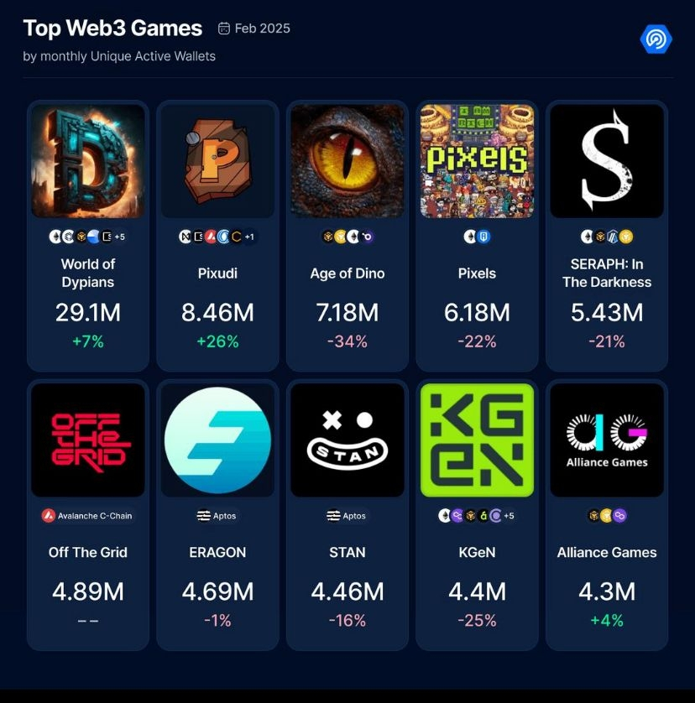Click the DappRadar logo in the header
This screenshot has width=695, height=703.
(656, 39)
